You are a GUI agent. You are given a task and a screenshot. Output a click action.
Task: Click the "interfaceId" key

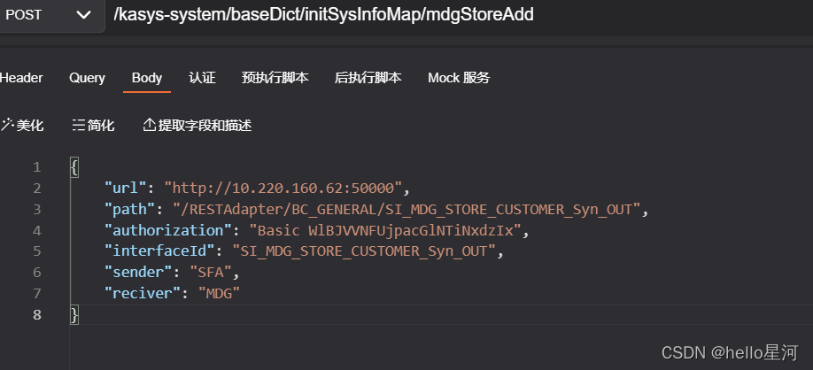159,251
